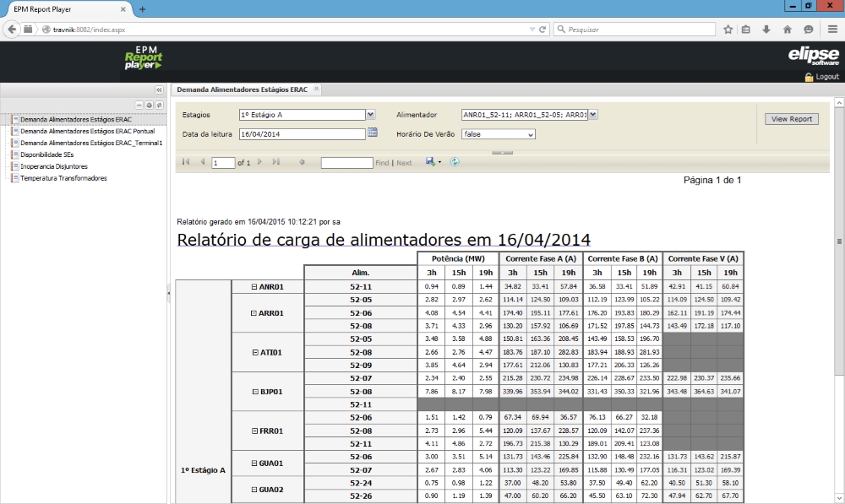This screenshot has width=845, height=504.
Task: Click the side panel splitter handle
Action: [169, 294]
